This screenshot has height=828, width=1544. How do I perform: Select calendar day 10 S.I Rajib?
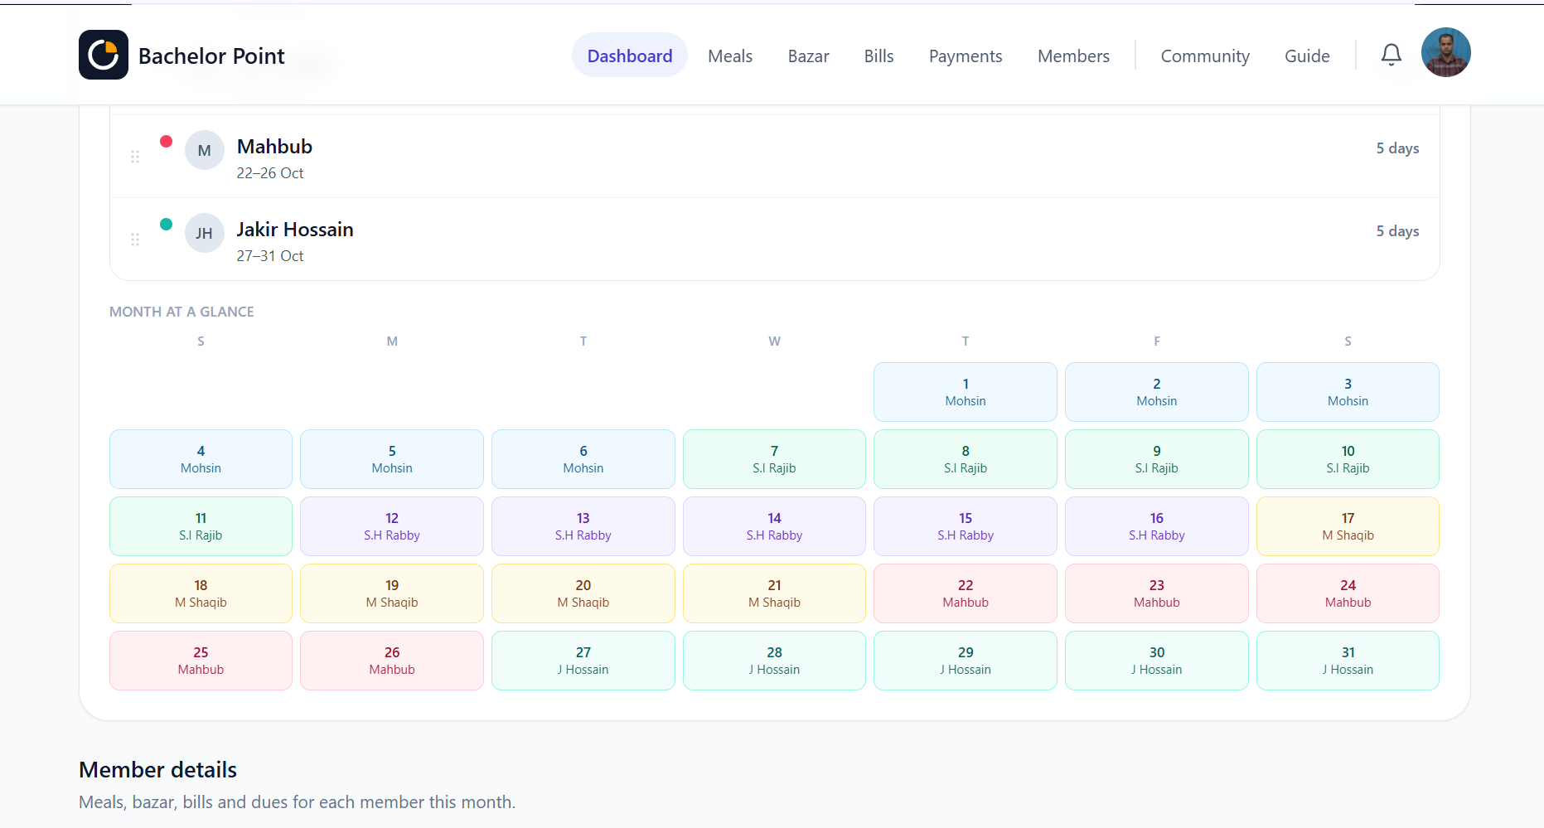1348,459
